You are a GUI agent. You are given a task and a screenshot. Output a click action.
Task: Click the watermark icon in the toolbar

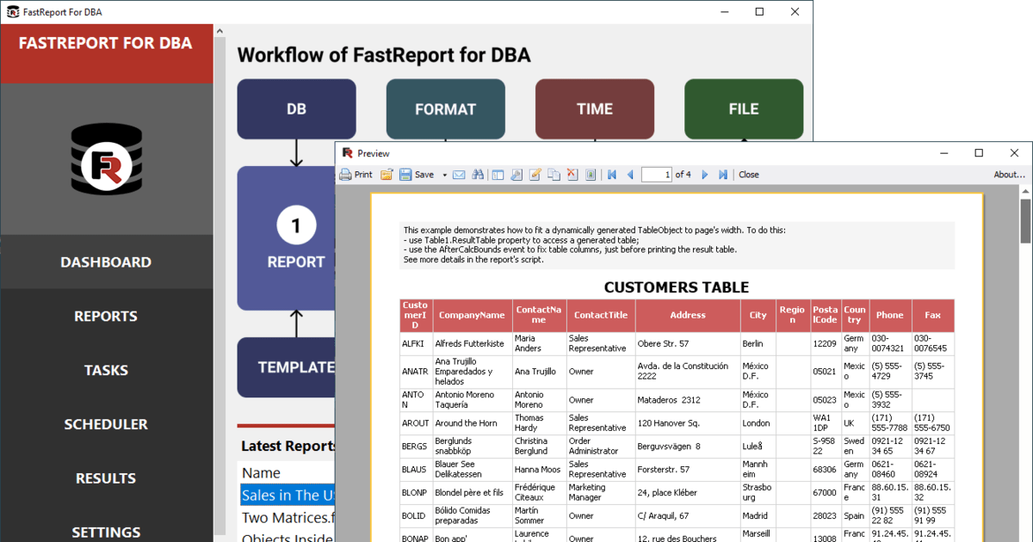coord(591,175)
